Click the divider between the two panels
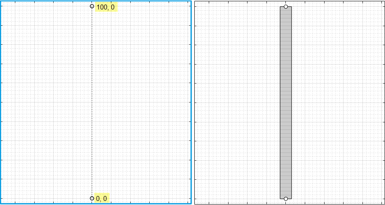 (x=192, y=102)
